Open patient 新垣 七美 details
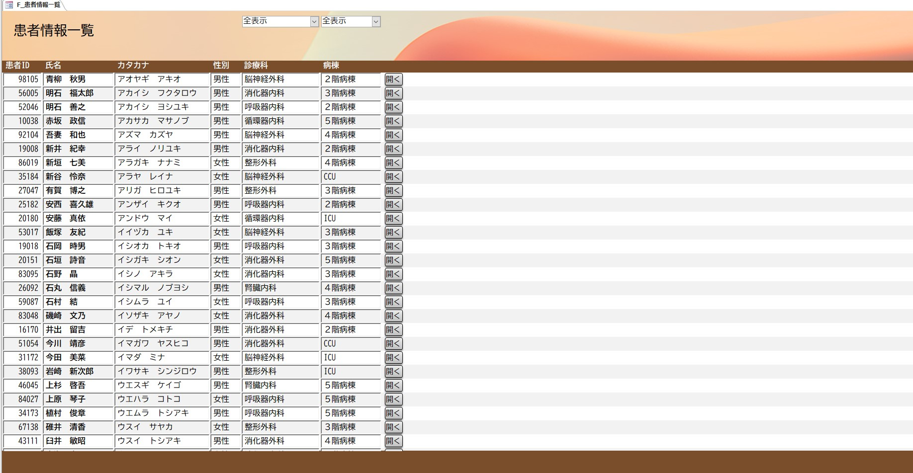The width and height of the screenshot is (913, 473). pyautogui.click(x=393, y=162)
